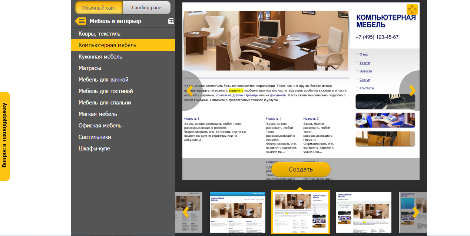470x236 pixels.
Task: Click О нас link in preview
Action: tap(364, 54)
